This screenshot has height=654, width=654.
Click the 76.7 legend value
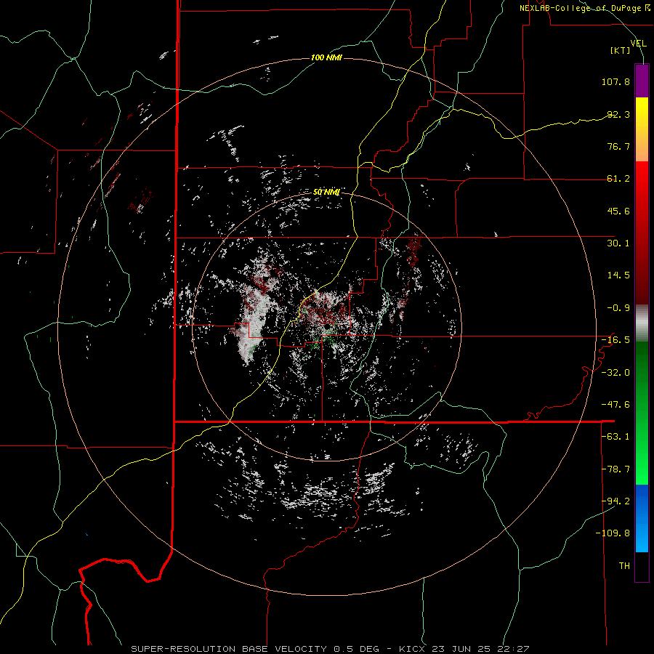tap(618, 146)
